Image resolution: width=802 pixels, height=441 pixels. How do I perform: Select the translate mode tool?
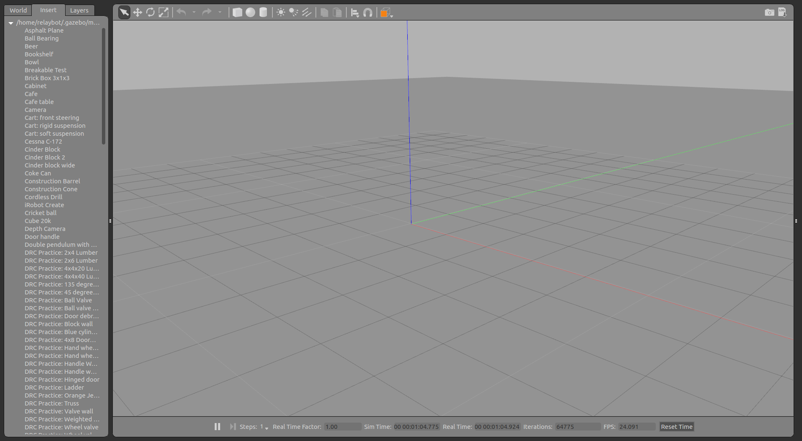[x=137, y=13]
